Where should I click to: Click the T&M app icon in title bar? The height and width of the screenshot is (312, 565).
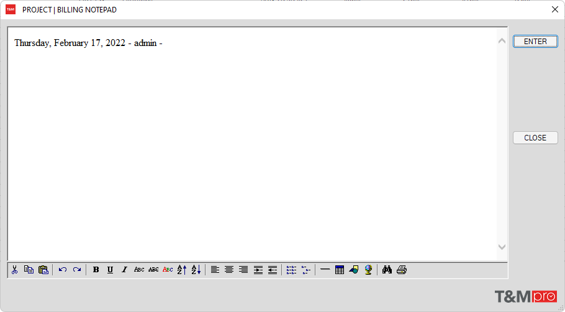pos(11,10)
